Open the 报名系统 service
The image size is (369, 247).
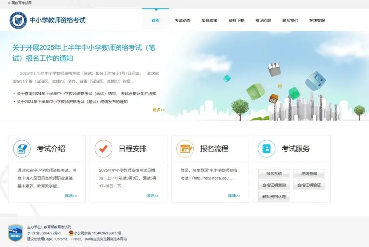(x=274, y=174)
